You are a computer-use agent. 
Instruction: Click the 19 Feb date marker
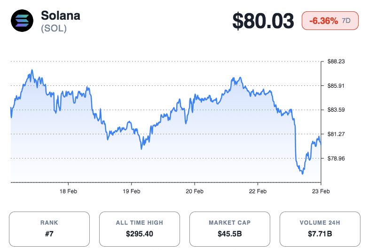coord(132,191)
